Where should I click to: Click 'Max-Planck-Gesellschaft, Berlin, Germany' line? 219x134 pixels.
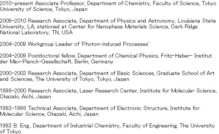[61, 62]
